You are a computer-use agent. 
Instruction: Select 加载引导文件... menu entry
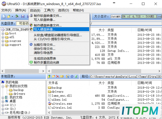coord(59,45)
